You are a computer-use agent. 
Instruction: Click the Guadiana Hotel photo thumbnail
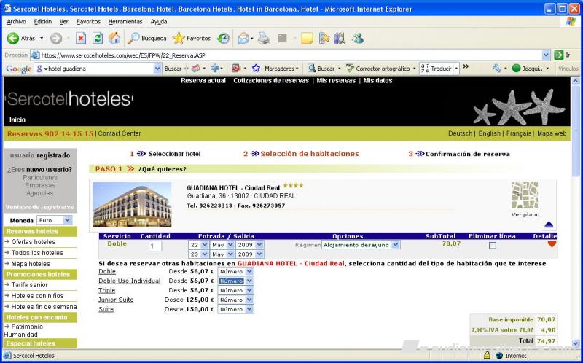pyautogui.click(x=132, y=205)
